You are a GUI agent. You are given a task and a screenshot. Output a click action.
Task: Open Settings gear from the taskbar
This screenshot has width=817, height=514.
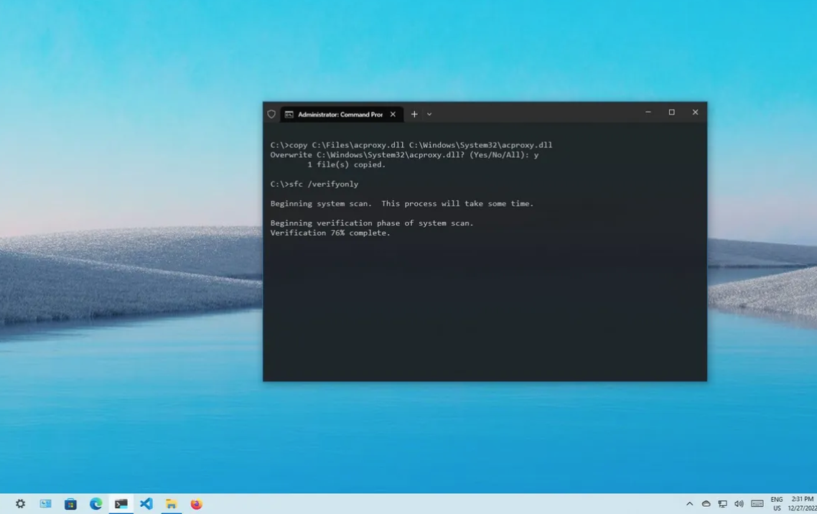pyautogui.click(x=20, y=504)
